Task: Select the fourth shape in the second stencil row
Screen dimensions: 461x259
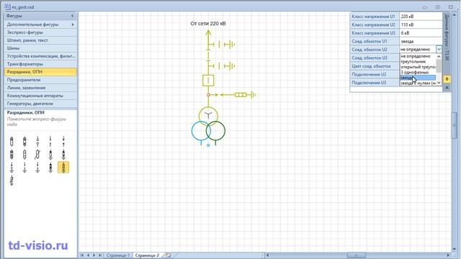Action: (50, 154)
